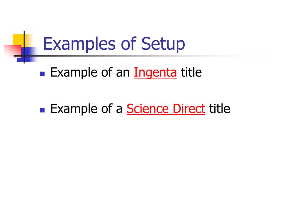Click the letter "a" before Science Direct
284x213 pixels.
pos(119,109)
